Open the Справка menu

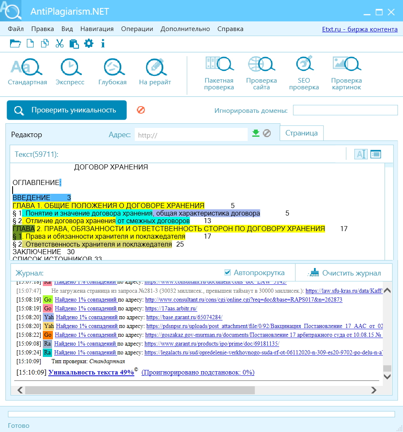(230, 29)
